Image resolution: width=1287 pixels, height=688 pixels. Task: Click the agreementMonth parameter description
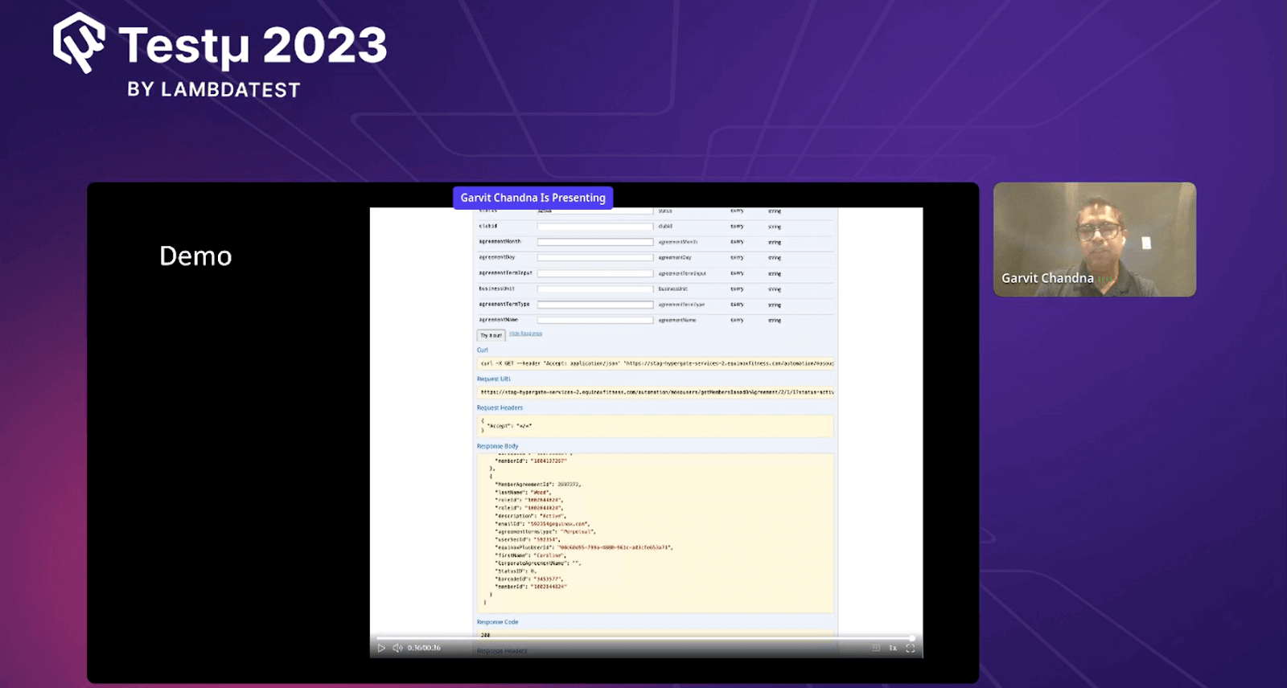(678, 242)
